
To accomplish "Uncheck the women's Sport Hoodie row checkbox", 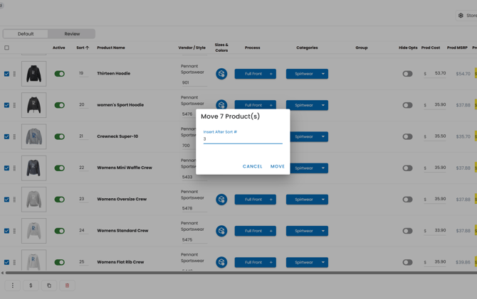I will pyautogui.click(x=6, y=105).
